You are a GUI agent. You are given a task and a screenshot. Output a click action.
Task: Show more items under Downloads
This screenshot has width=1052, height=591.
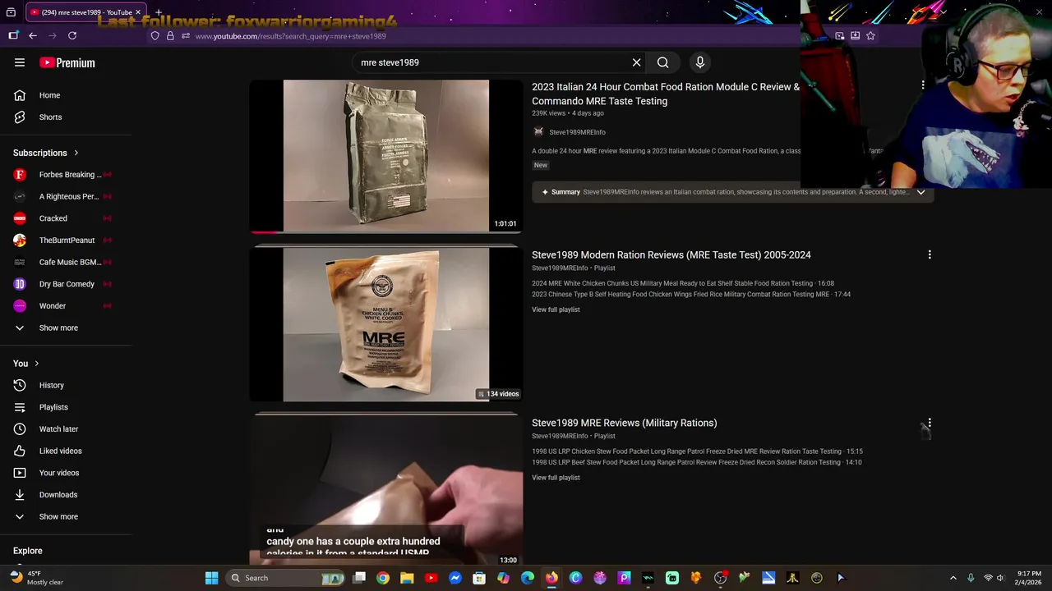66,516
